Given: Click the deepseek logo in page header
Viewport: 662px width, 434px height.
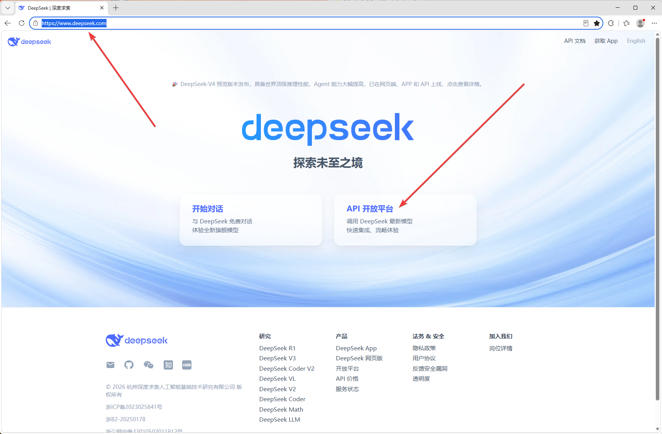Looking at the screenshot, I should point(29,42).
